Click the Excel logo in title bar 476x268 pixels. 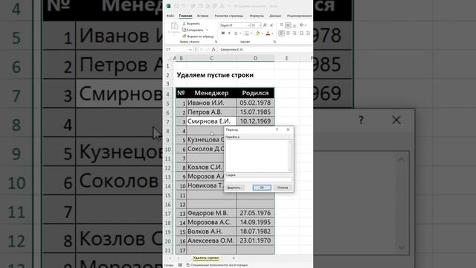[x=169, y=6]
